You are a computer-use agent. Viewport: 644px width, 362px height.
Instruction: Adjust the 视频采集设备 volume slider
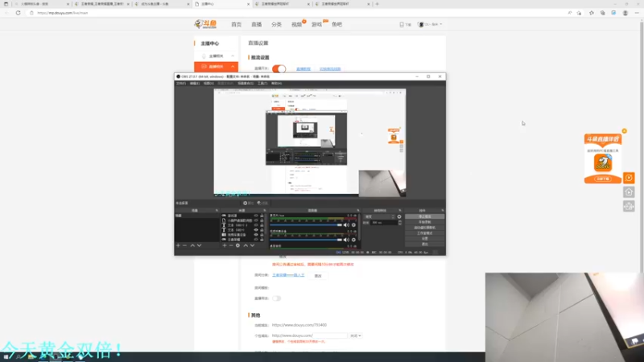[306, 240]
